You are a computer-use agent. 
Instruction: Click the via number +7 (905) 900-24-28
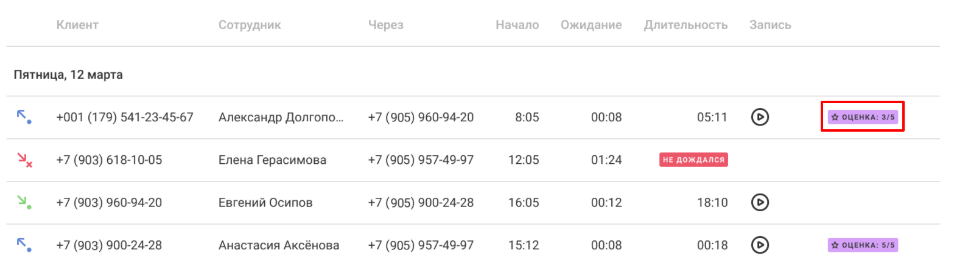[421, 202]
